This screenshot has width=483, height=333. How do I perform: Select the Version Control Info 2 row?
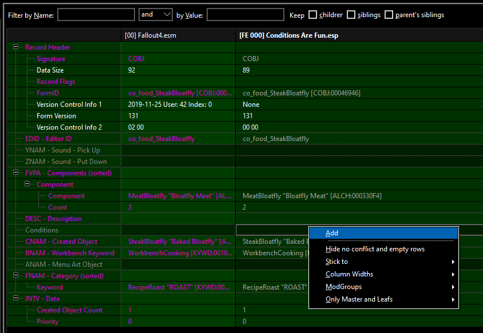point(69,127)
